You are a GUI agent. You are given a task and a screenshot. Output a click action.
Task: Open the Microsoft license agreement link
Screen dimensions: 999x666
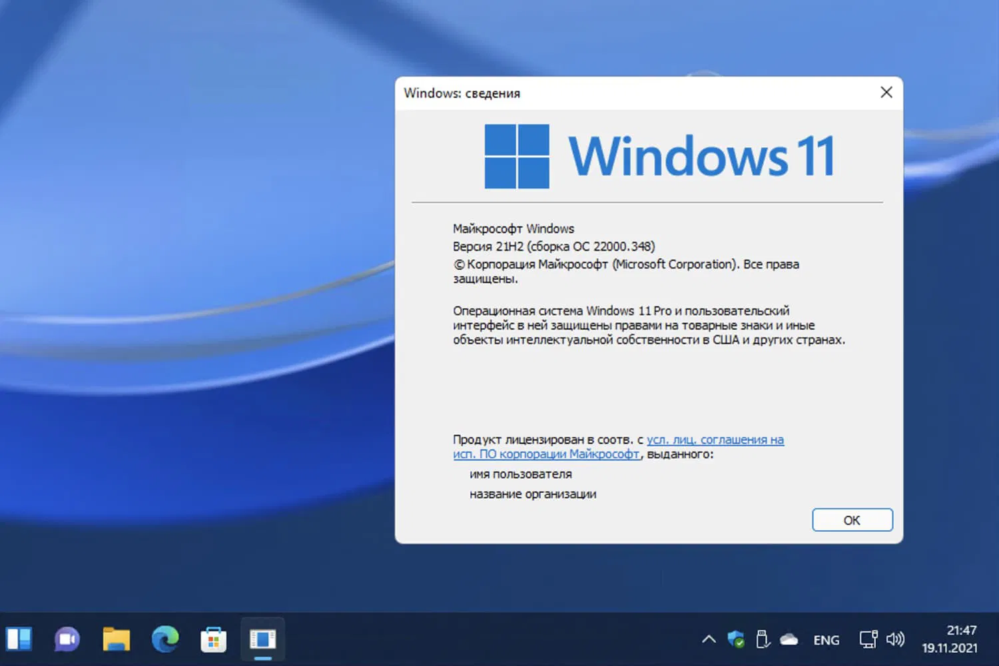coord(715,440)
